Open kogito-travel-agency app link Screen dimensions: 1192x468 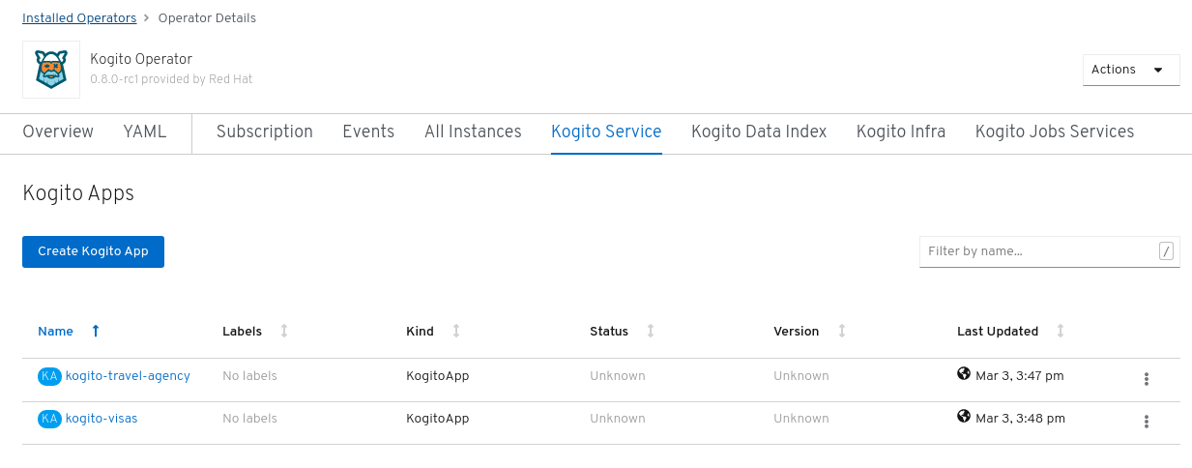128,376
